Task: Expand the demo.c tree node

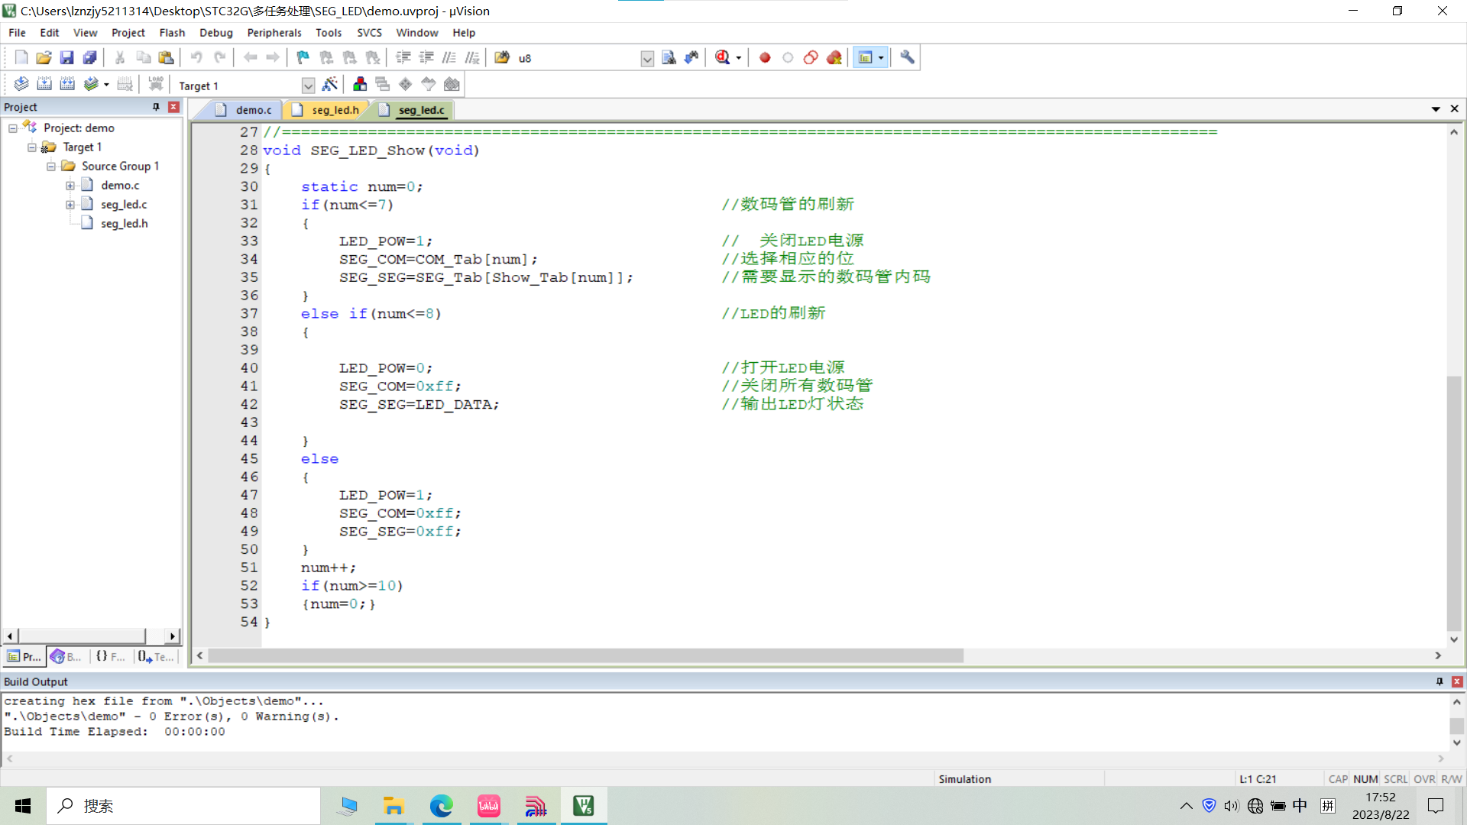Action: (70, 186)
